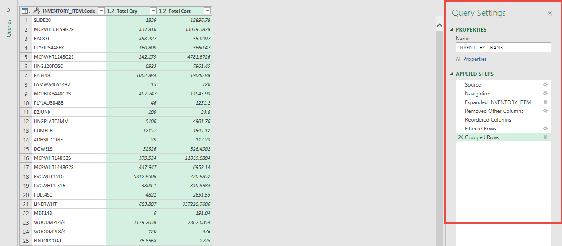
Task: Expand the Queries pane chevron
Action: (x=8, y=10)
